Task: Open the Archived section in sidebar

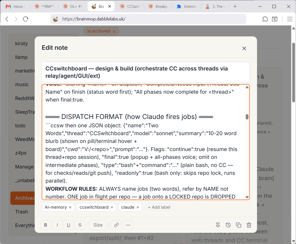Action: point(23,198)
